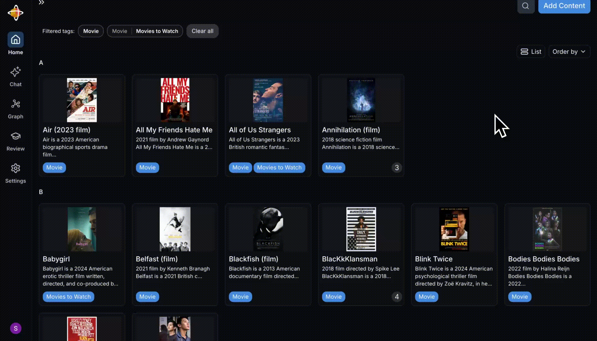Click section header letter B
The image size is (597, 341).
pyautogui.click(x=41, y=192)
